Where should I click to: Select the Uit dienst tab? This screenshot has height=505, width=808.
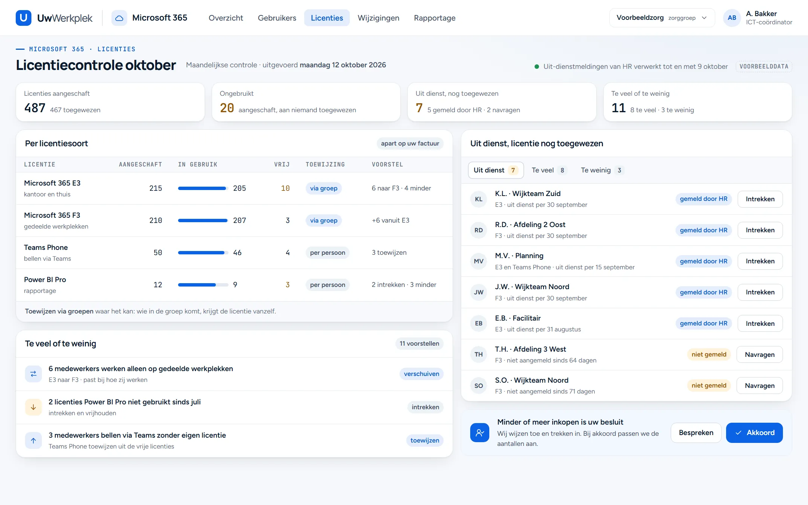pos(496,170)
